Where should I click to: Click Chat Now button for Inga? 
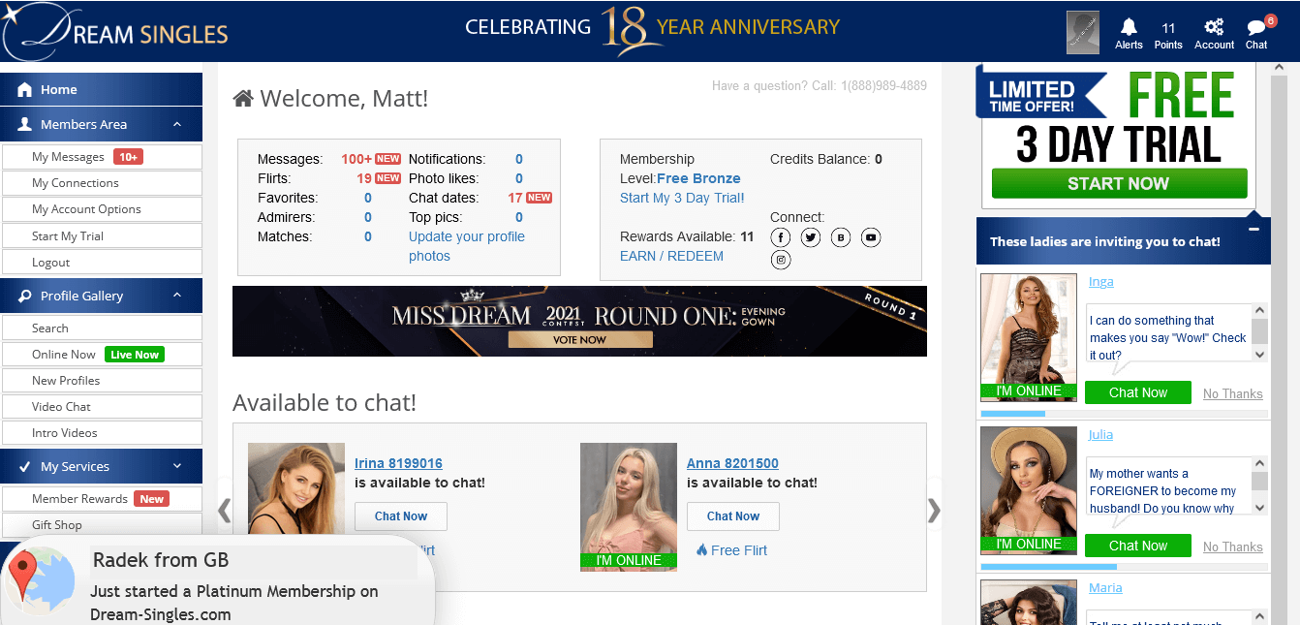(x=1138, y=392)
